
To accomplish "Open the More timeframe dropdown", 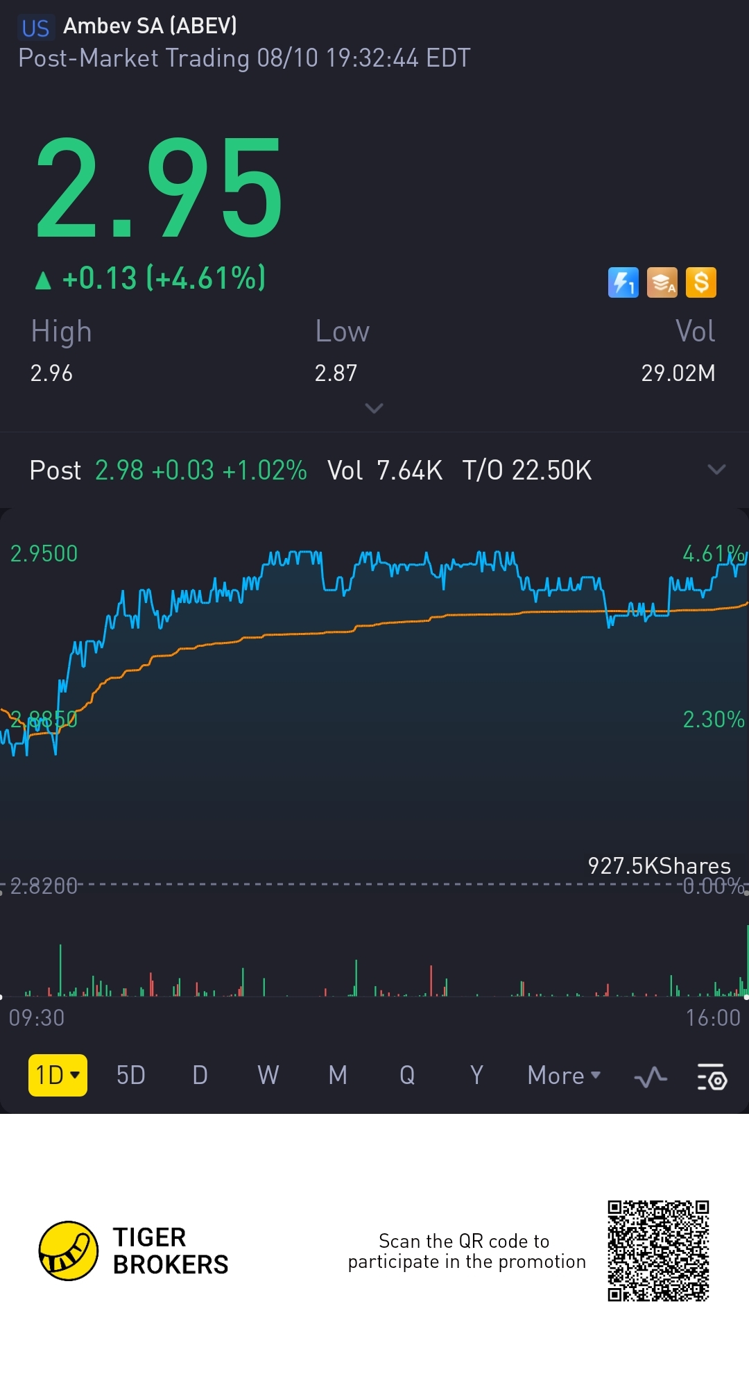I will [x=564, y=1075].
